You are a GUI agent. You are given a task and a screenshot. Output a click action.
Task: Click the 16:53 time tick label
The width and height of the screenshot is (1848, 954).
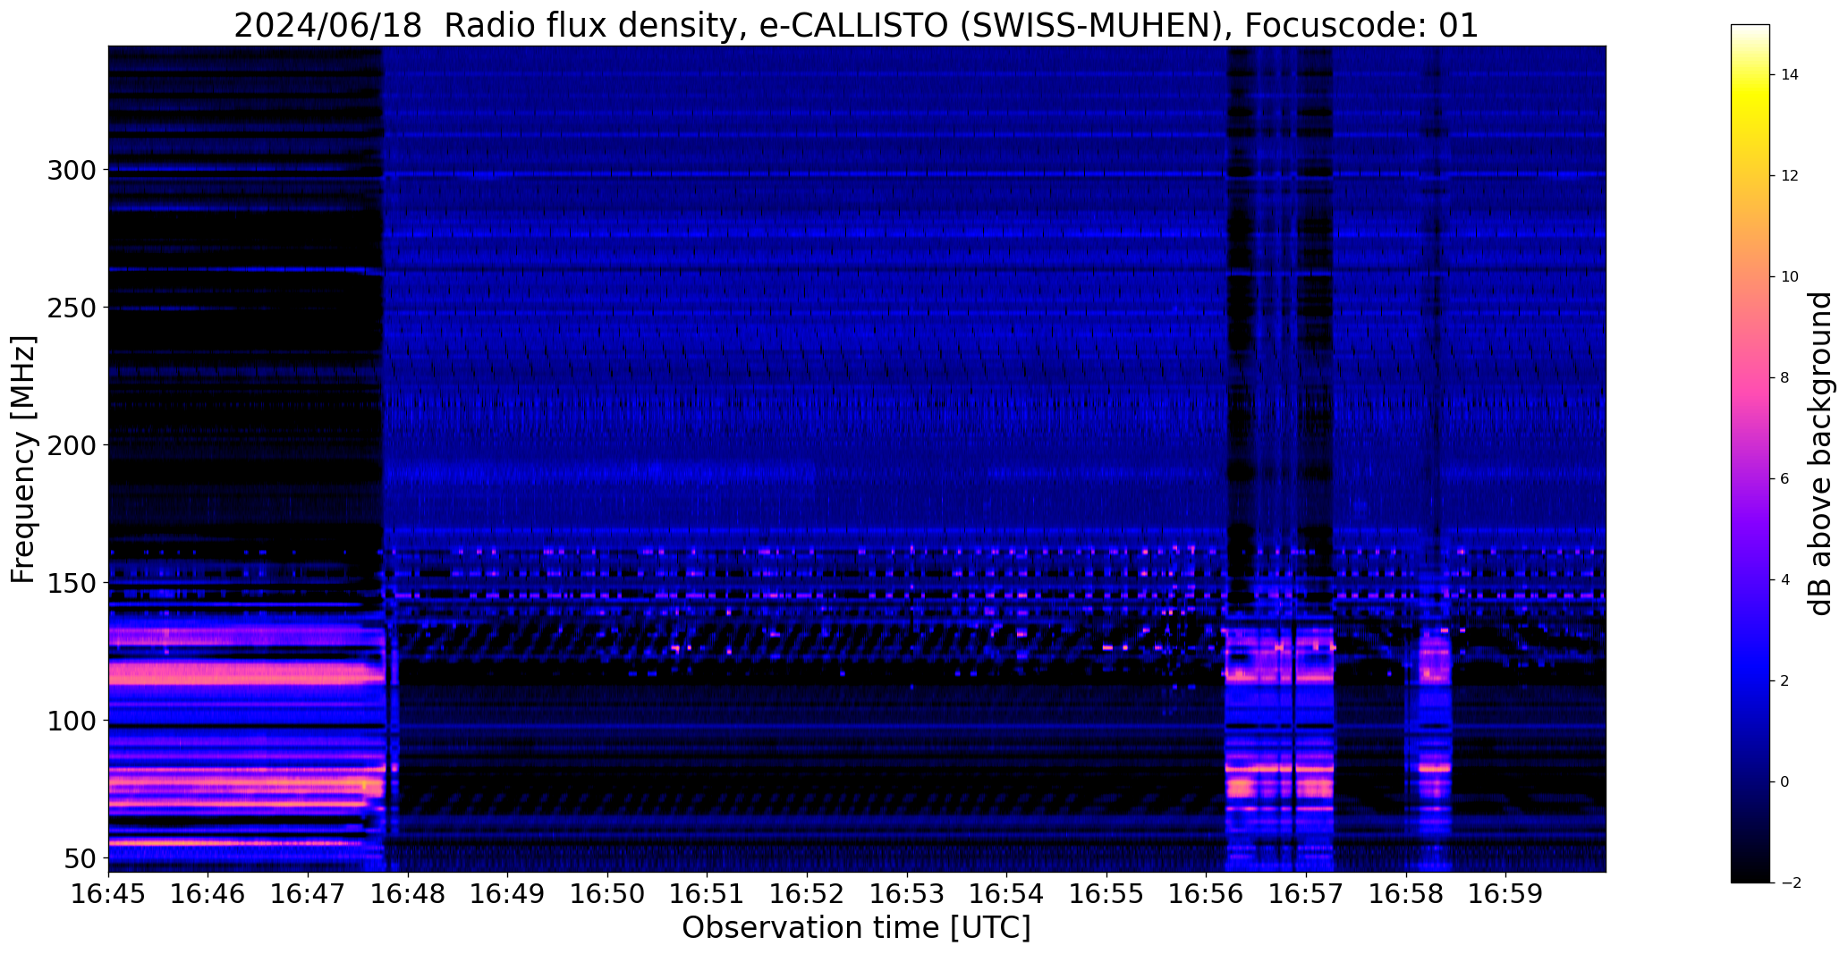coord(907,893)
